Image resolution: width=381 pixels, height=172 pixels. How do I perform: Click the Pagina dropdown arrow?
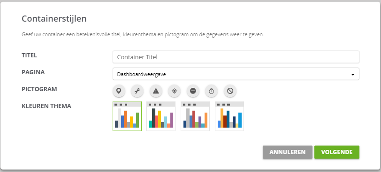point(352,75)
